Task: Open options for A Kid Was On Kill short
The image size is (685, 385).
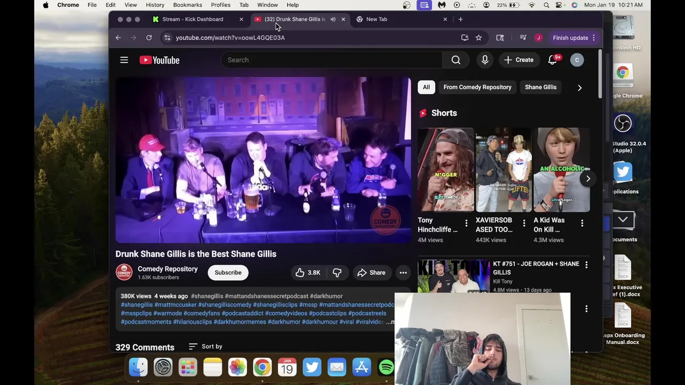Action: click(x=582, y=223)
